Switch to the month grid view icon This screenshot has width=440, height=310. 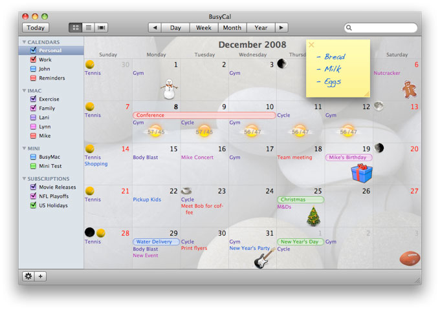click(x=76, y=27)
